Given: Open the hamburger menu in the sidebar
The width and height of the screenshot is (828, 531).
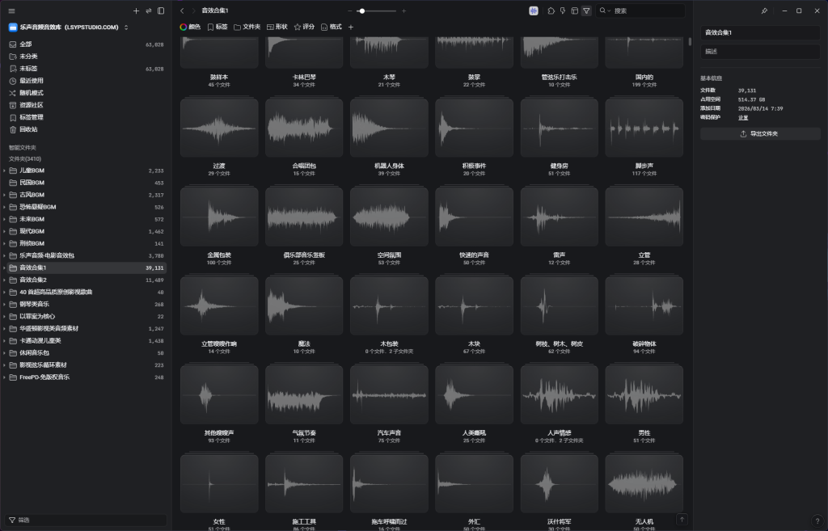Looking at the screenshot, I should click(12, 11).
